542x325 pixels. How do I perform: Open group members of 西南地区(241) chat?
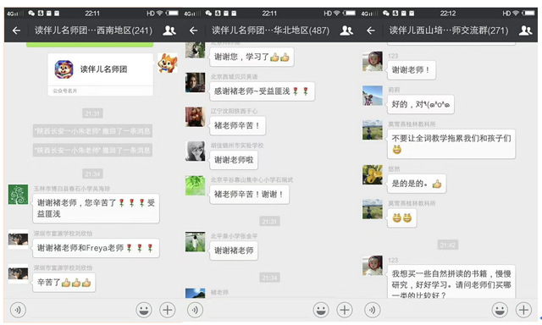pos(169,30)
